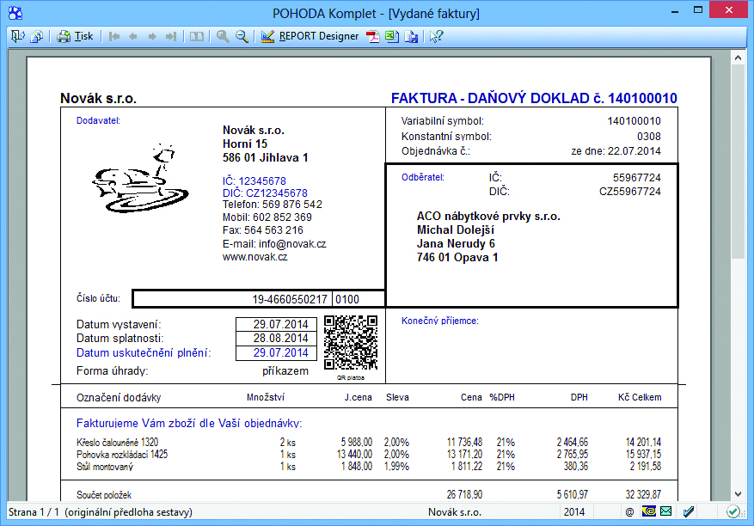
Task: Click the variabilní symbol value 140100010
Action: click(x=634, y=121)
